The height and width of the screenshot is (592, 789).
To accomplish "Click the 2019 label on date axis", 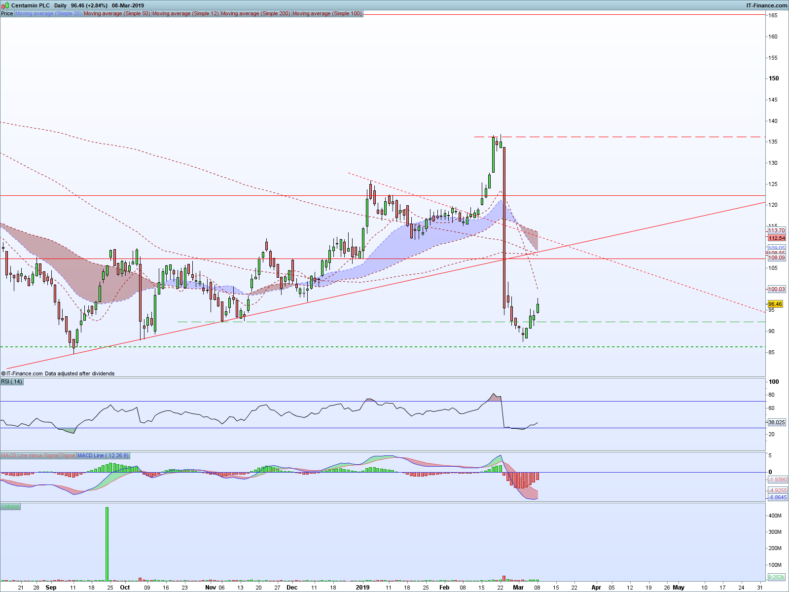I will 362,587.
